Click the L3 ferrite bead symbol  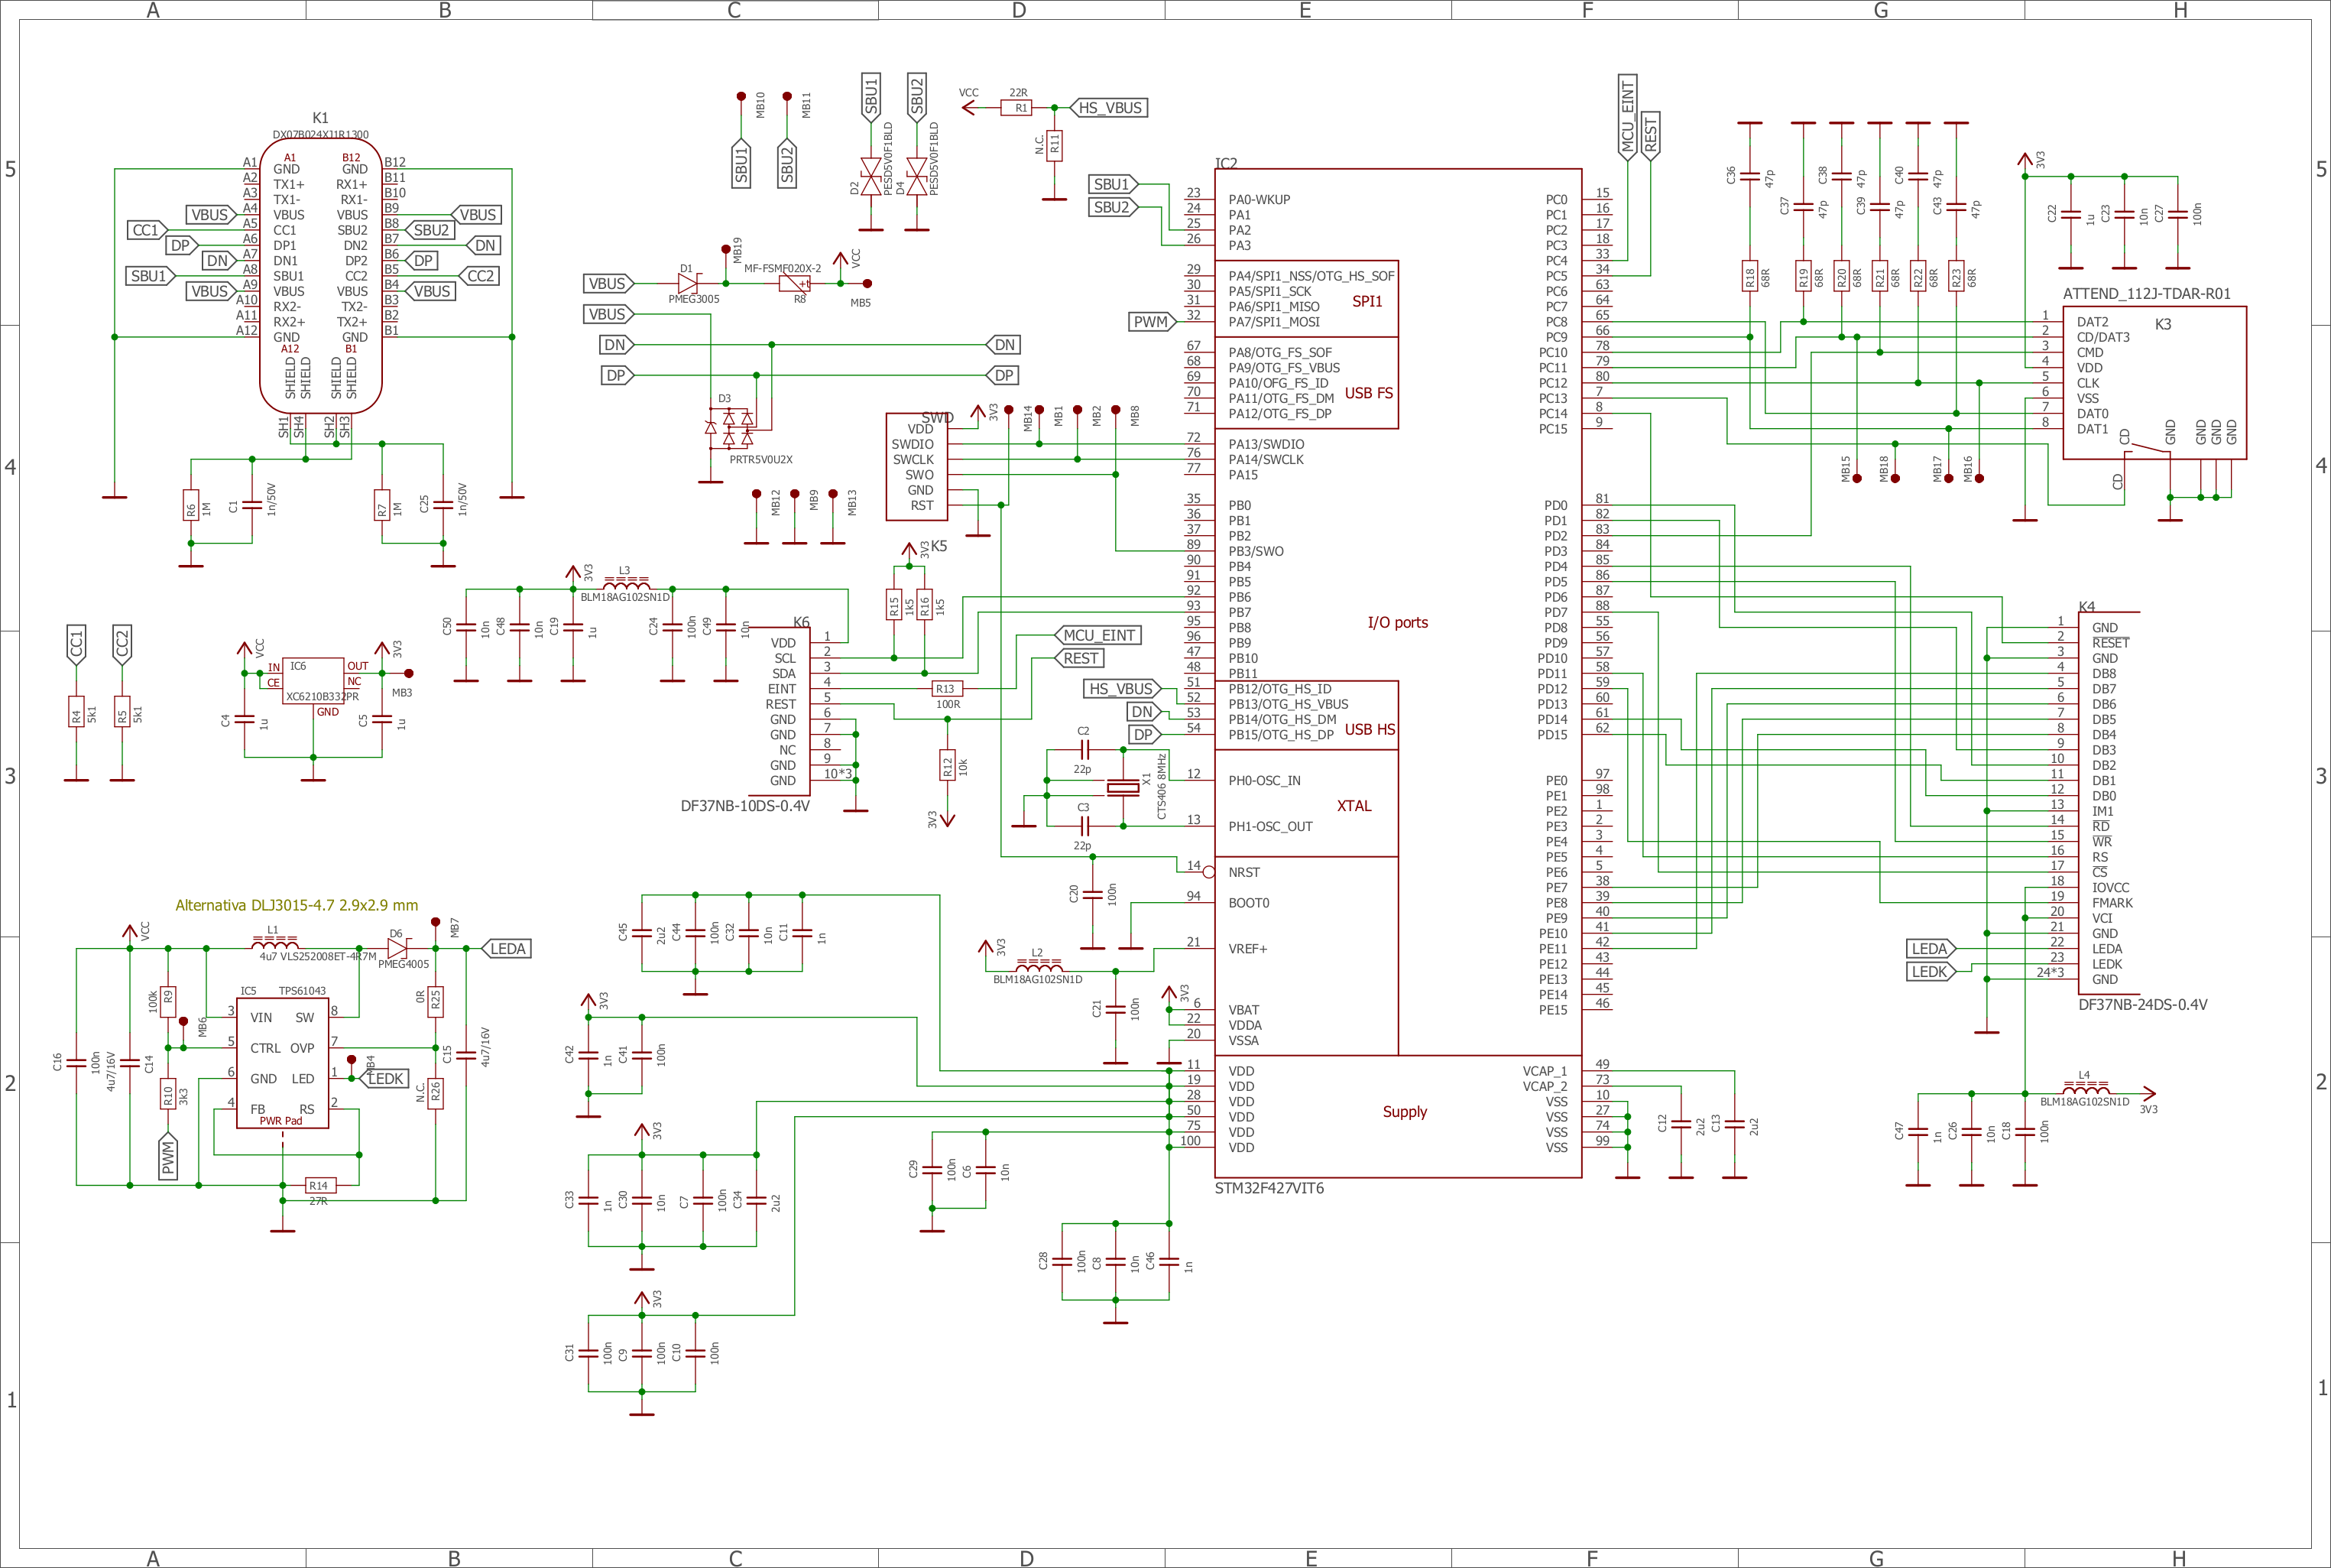626,583
